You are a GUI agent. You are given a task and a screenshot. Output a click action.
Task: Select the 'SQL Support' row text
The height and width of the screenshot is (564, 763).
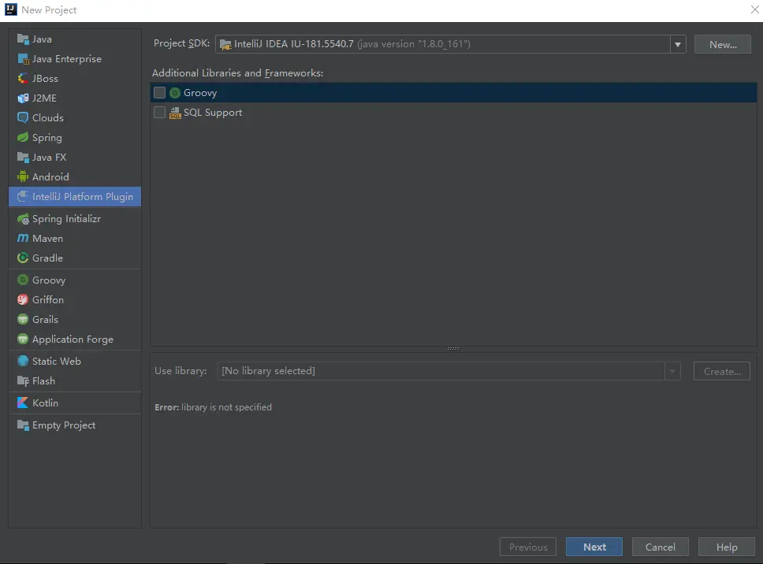(213, 113)
